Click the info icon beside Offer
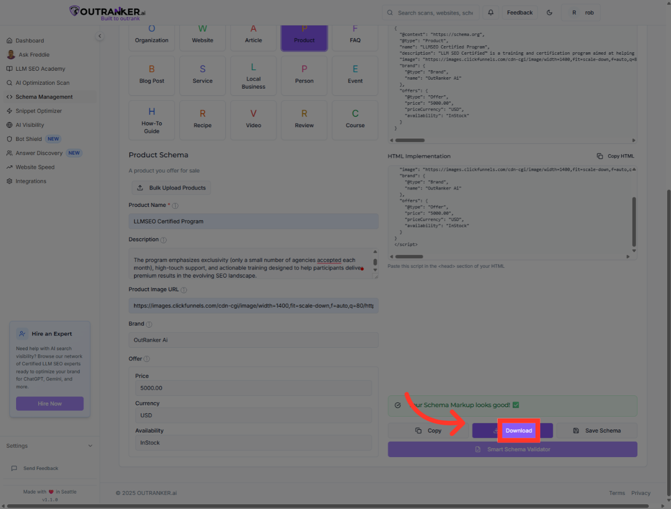This screenshot has width=671, height=509. [147, 359]
